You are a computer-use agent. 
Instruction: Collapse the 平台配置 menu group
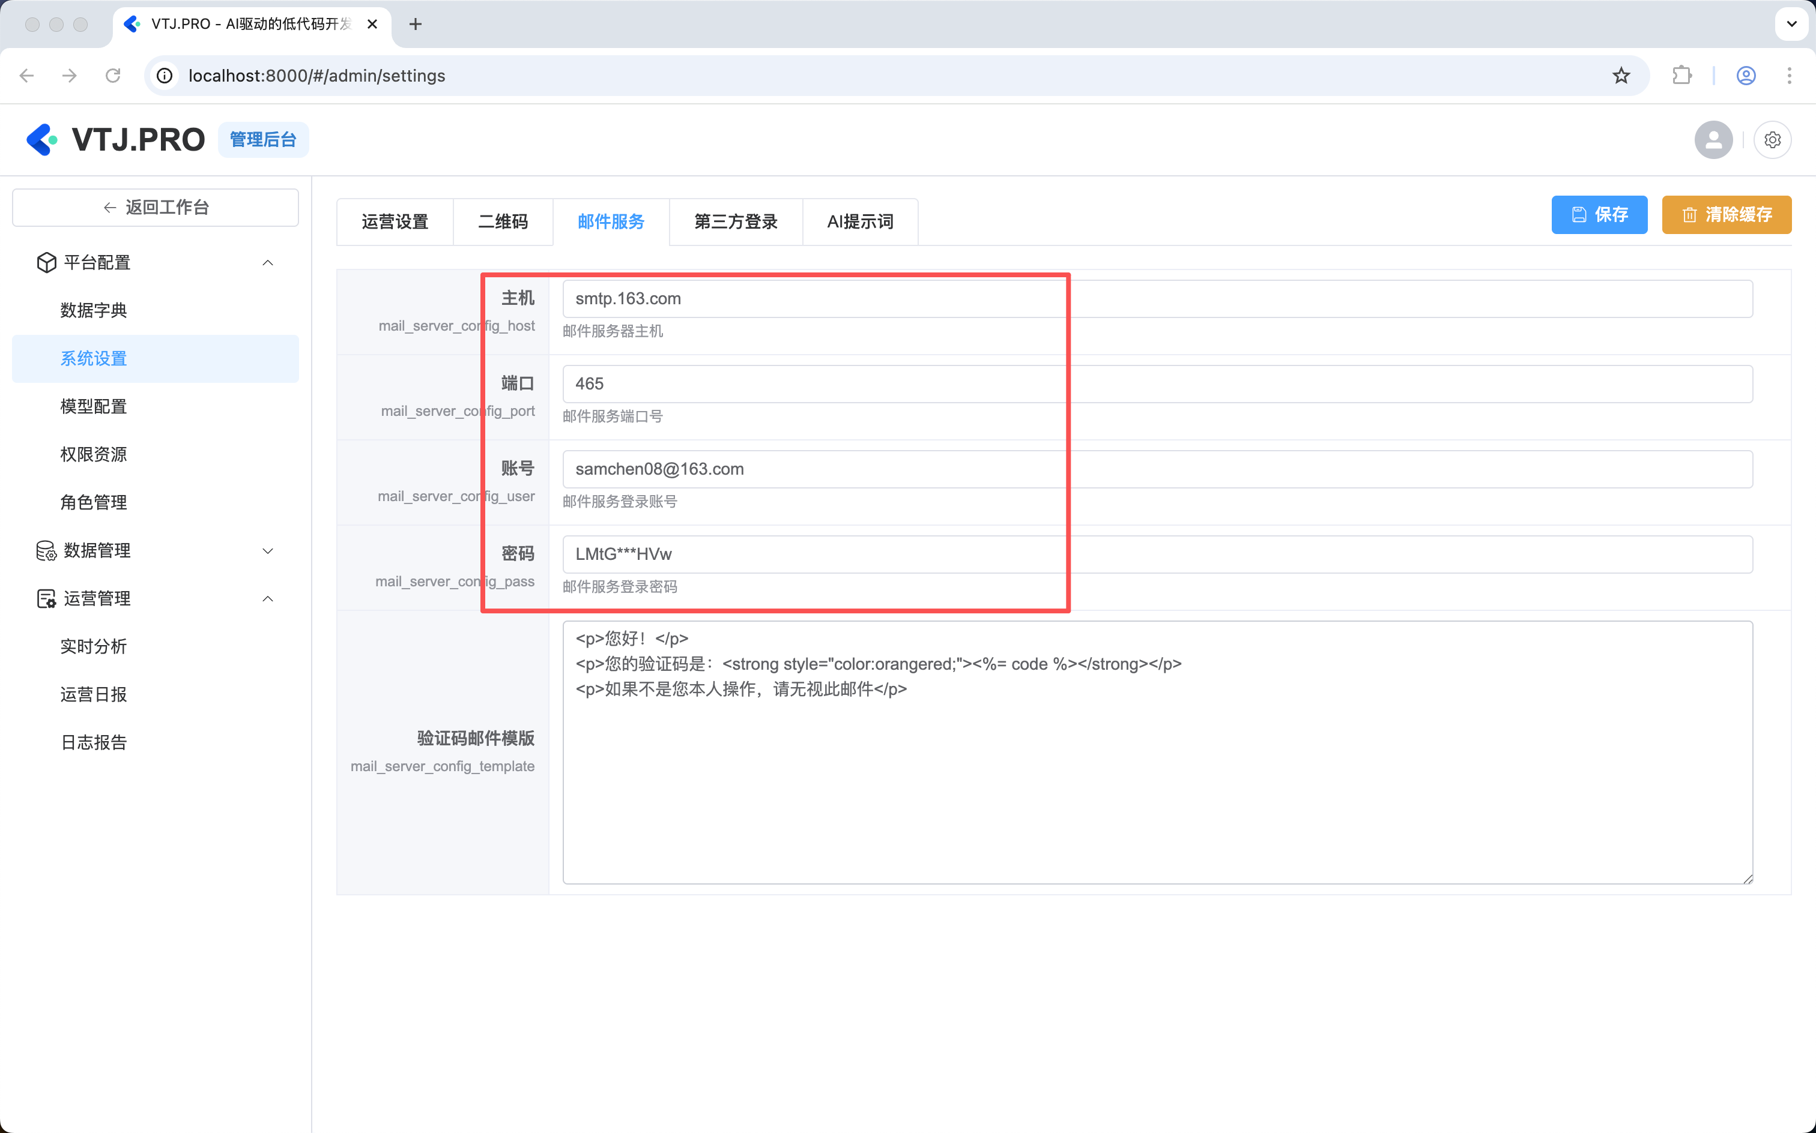268,262
